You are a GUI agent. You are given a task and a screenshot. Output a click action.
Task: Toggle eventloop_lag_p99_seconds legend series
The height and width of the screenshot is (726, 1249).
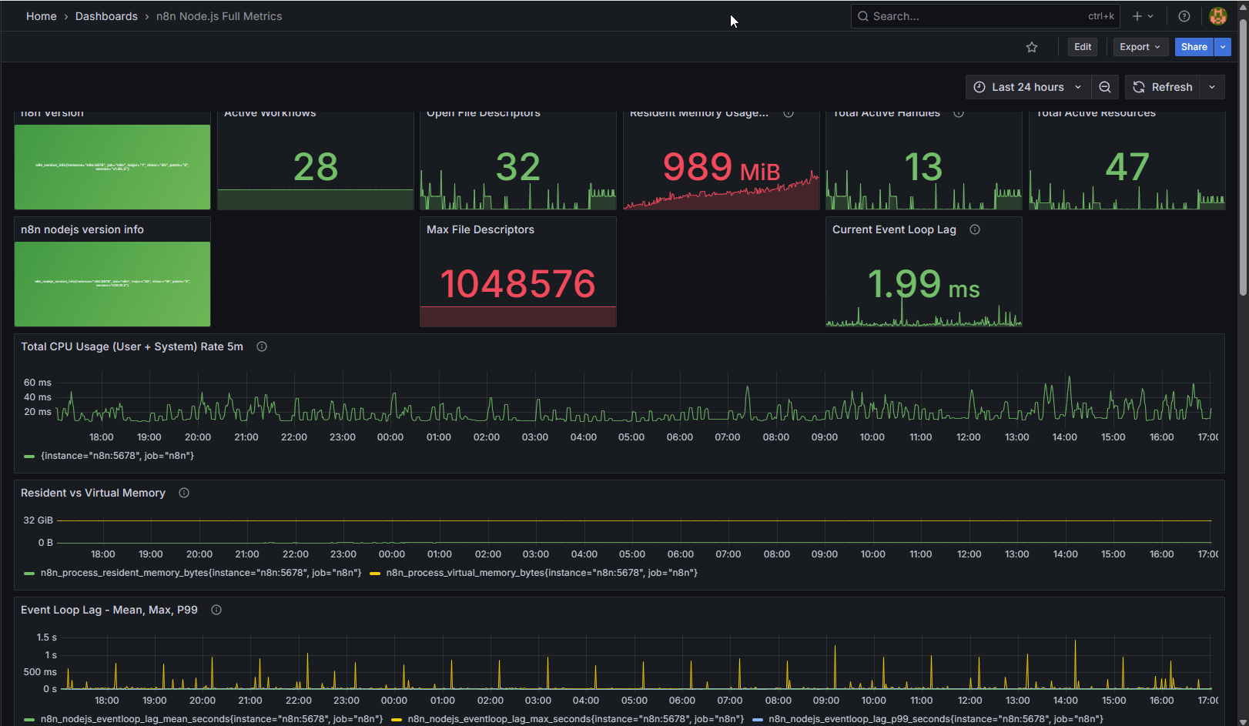click(936, 719)
